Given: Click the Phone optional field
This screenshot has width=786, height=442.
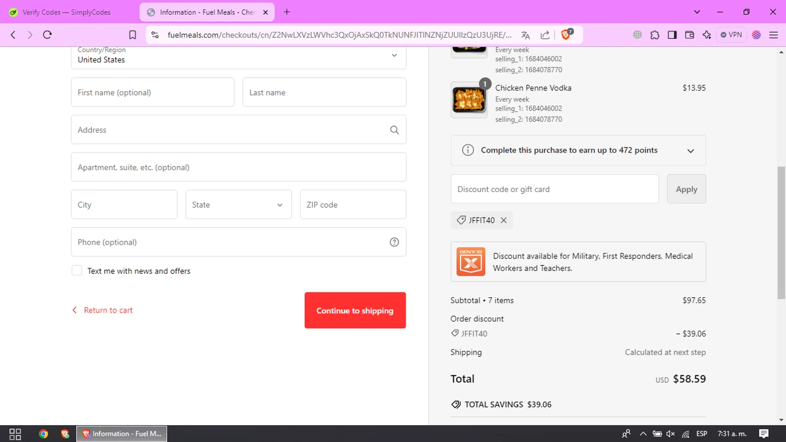Looking at the screenshot, I should tap(238, 242).
